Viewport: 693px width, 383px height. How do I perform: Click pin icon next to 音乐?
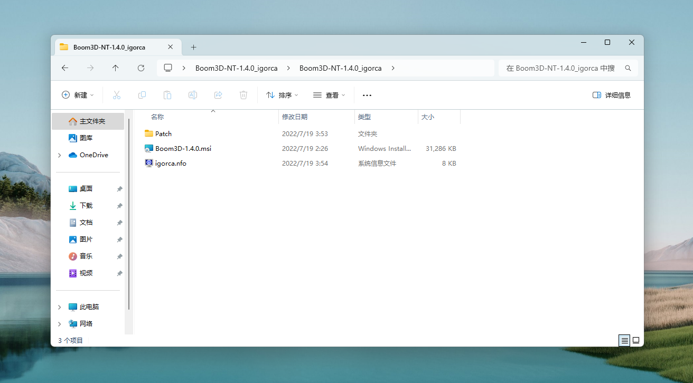pyautogui.click(x=120, y=256)
